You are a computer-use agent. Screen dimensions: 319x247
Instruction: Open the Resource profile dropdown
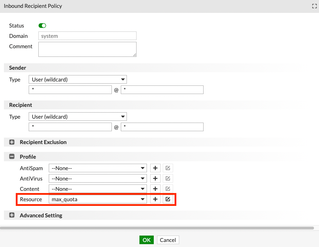coord(97,199)
